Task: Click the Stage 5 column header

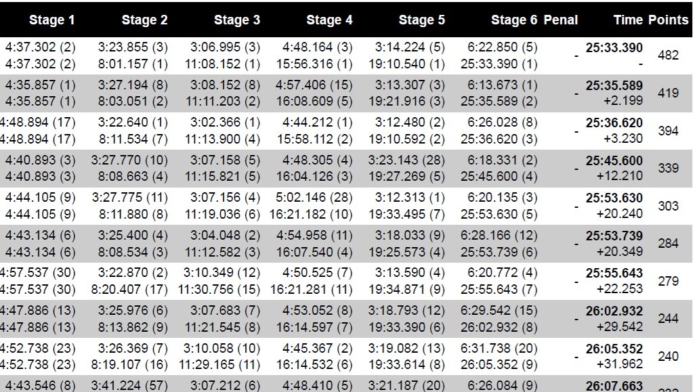Action: pos(422,20)
